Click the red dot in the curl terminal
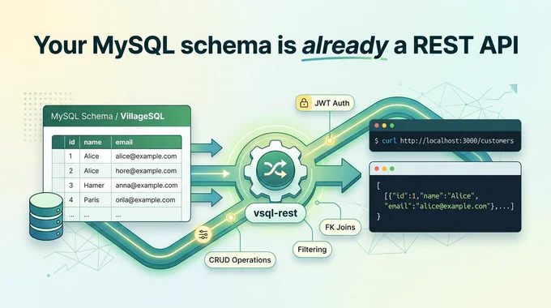The image size is (551, 308). (x=377, y=126)
